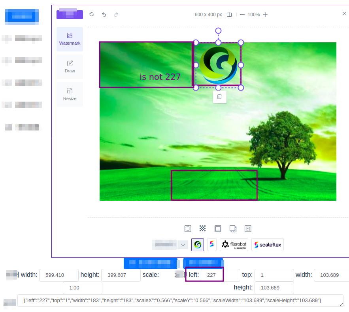
Task: Delete the selected watermark with the trash button
Action: point(219,96)
